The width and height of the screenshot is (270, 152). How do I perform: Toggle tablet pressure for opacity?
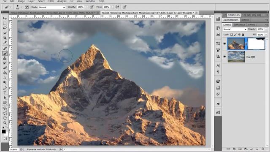(x=92, y=7)
